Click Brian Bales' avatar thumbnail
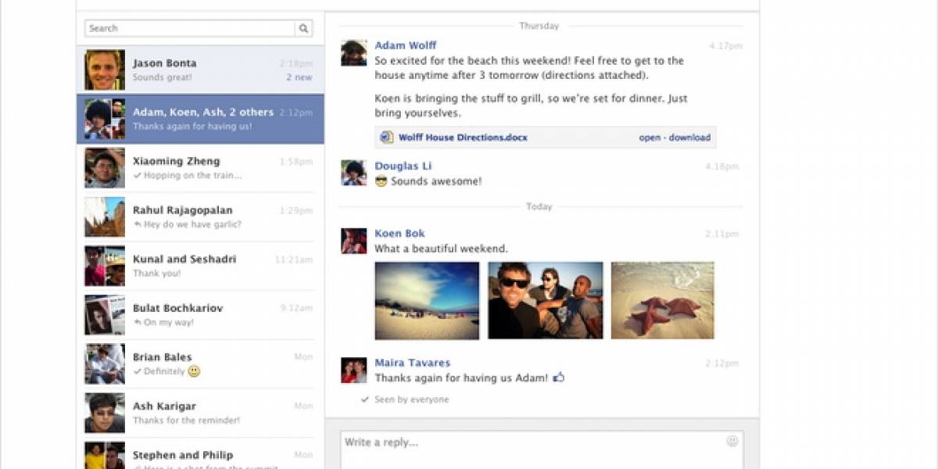This screenshot has height=469, width=938. click(105, 364)
